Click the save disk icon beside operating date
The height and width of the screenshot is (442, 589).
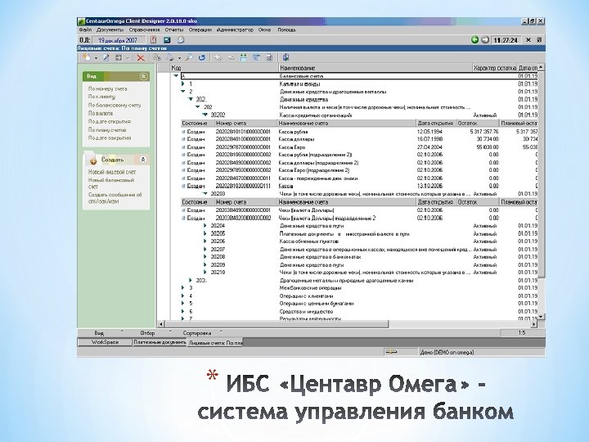point(167,39)
